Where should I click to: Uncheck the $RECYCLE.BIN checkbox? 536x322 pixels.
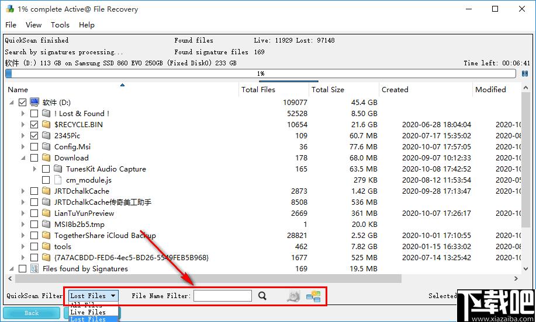coord(34,124)
